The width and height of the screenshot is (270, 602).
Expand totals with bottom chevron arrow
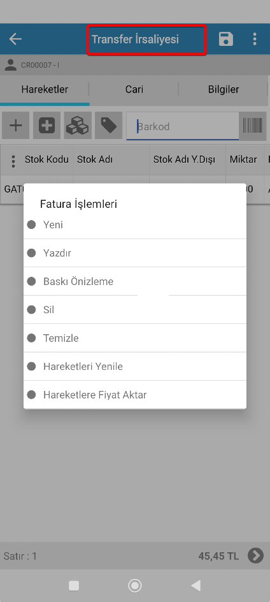click(x=255, y=555)
